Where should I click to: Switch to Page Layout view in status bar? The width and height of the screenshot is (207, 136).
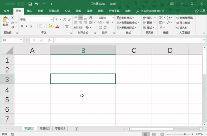point(154,134)
